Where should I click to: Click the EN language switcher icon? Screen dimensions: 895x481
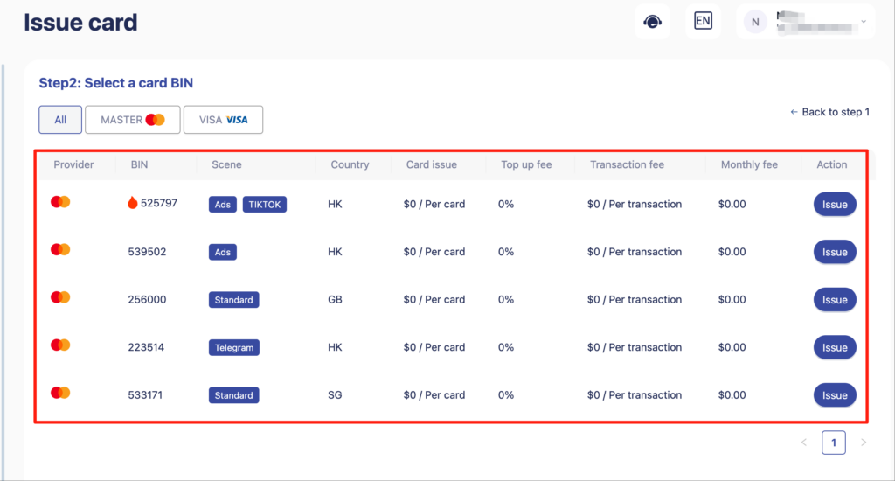[703, 21]
